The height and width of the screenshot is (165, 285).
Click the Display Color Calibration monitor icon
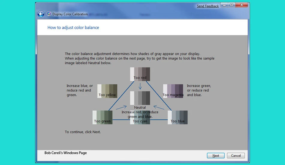click(x=49, y=14)
